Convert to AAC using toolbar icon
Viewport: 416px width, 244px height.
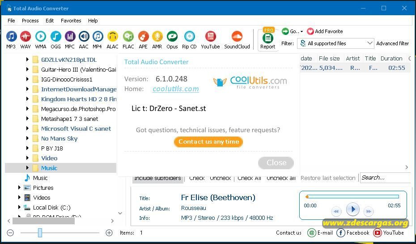pos(84,37)
